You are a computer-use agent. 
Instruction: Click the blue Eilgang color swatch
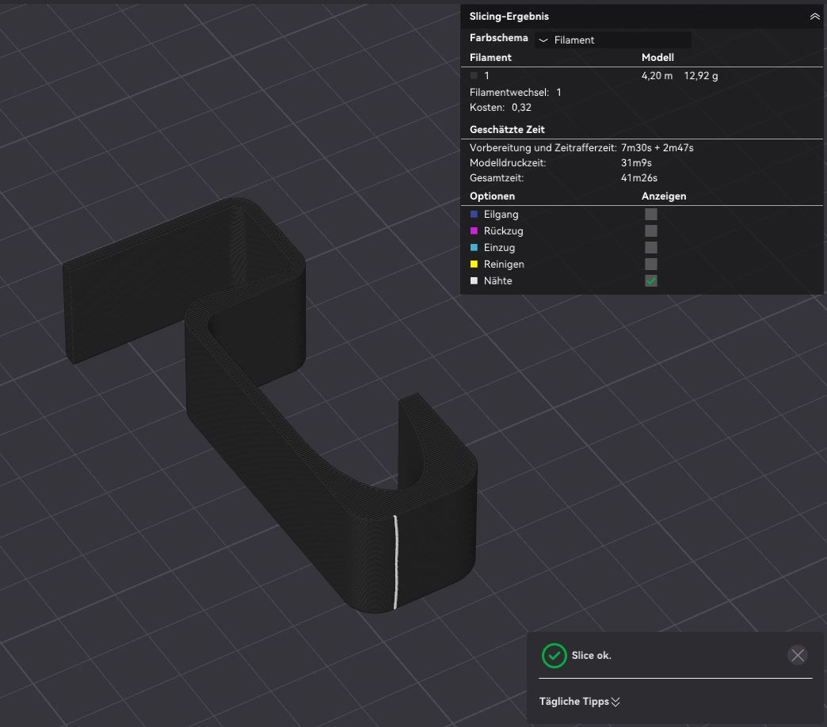474,214
